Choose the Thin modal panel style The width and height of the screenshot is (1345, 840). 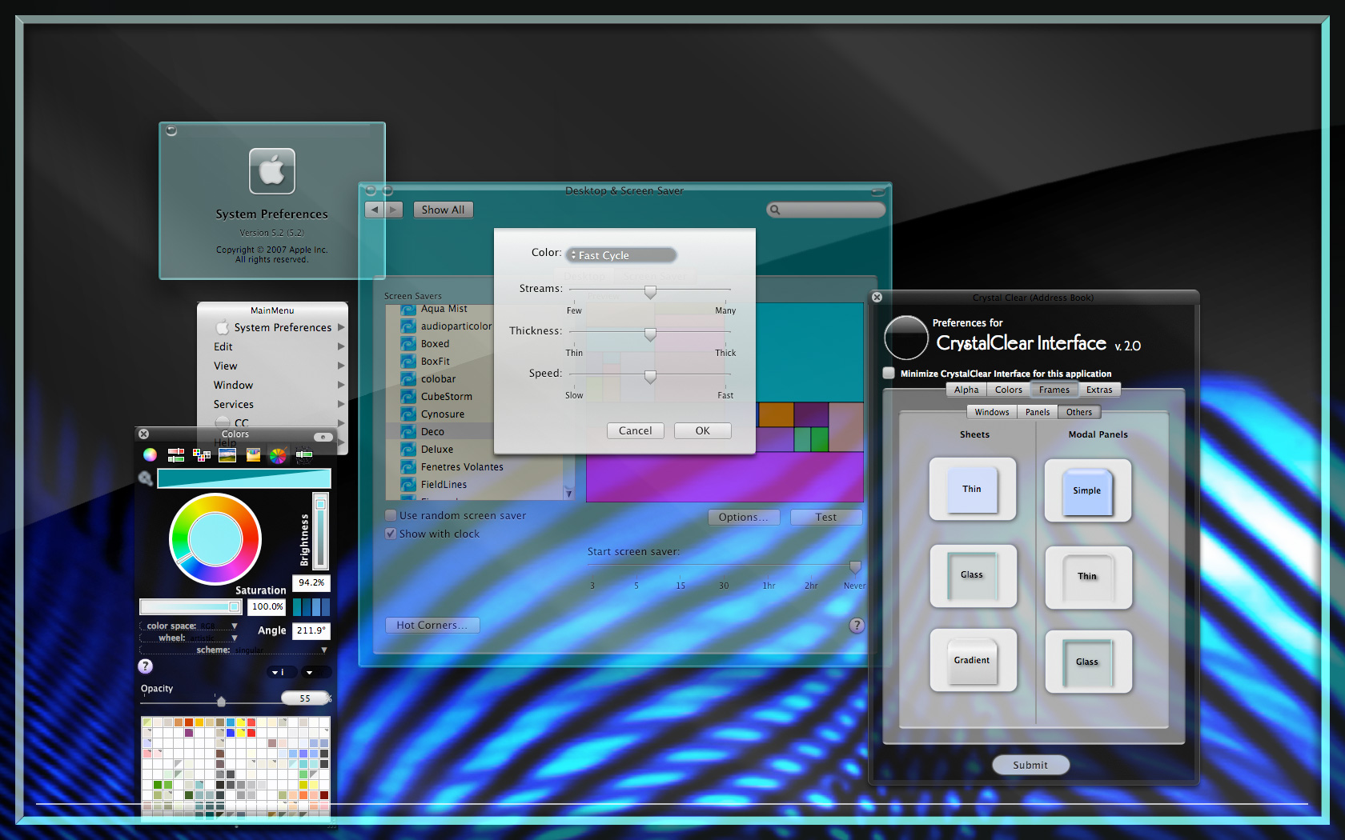(1088, 578)
